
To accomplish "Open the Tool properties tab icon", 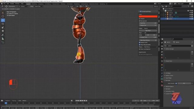I will pos(162,43).
